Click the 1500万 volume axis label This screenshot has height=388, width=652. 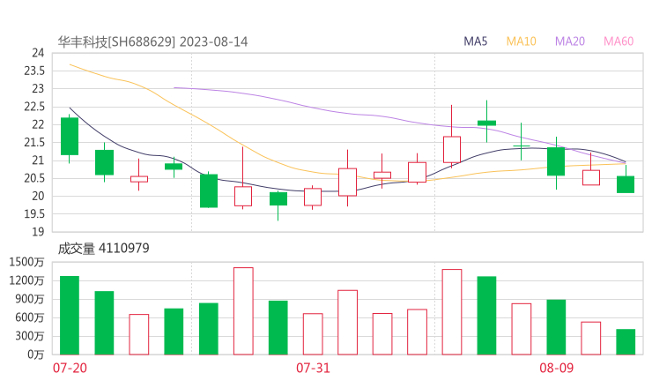click(30, 262)
